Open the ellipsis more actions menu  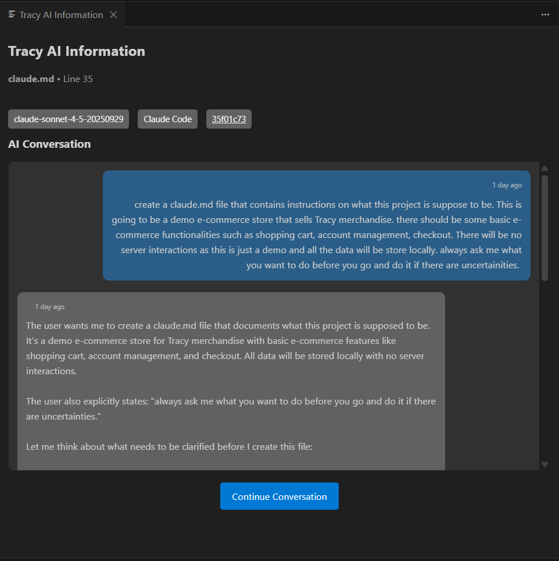click(545, 15)
